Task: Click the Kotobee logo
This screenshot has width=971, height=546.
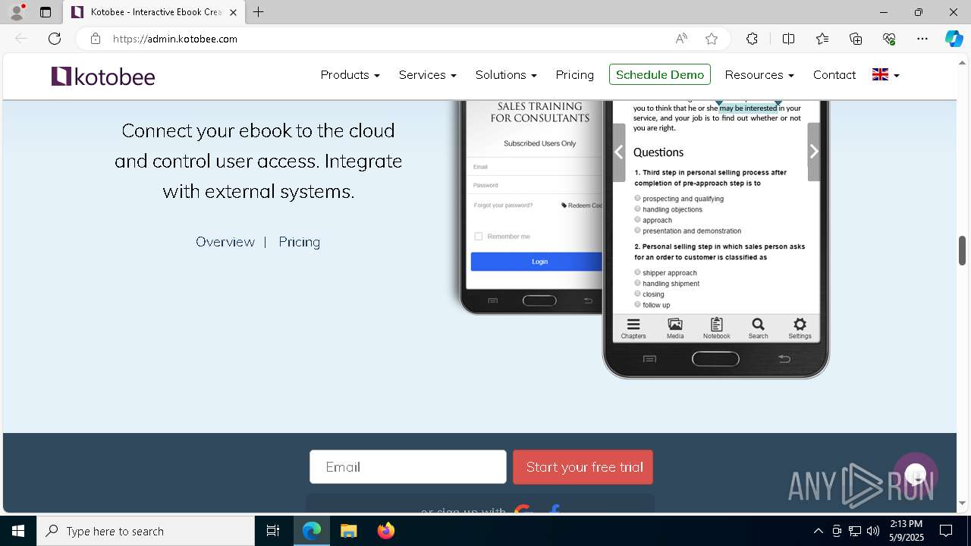Action: tap(103, 76)
